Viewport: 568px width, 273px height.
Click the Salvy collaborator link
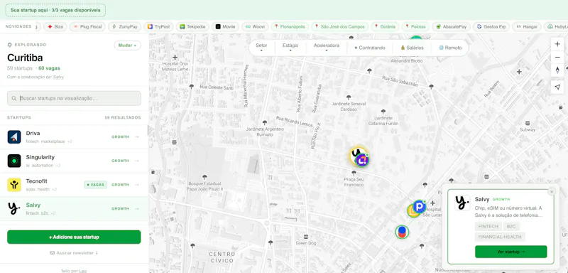(58, 77)
